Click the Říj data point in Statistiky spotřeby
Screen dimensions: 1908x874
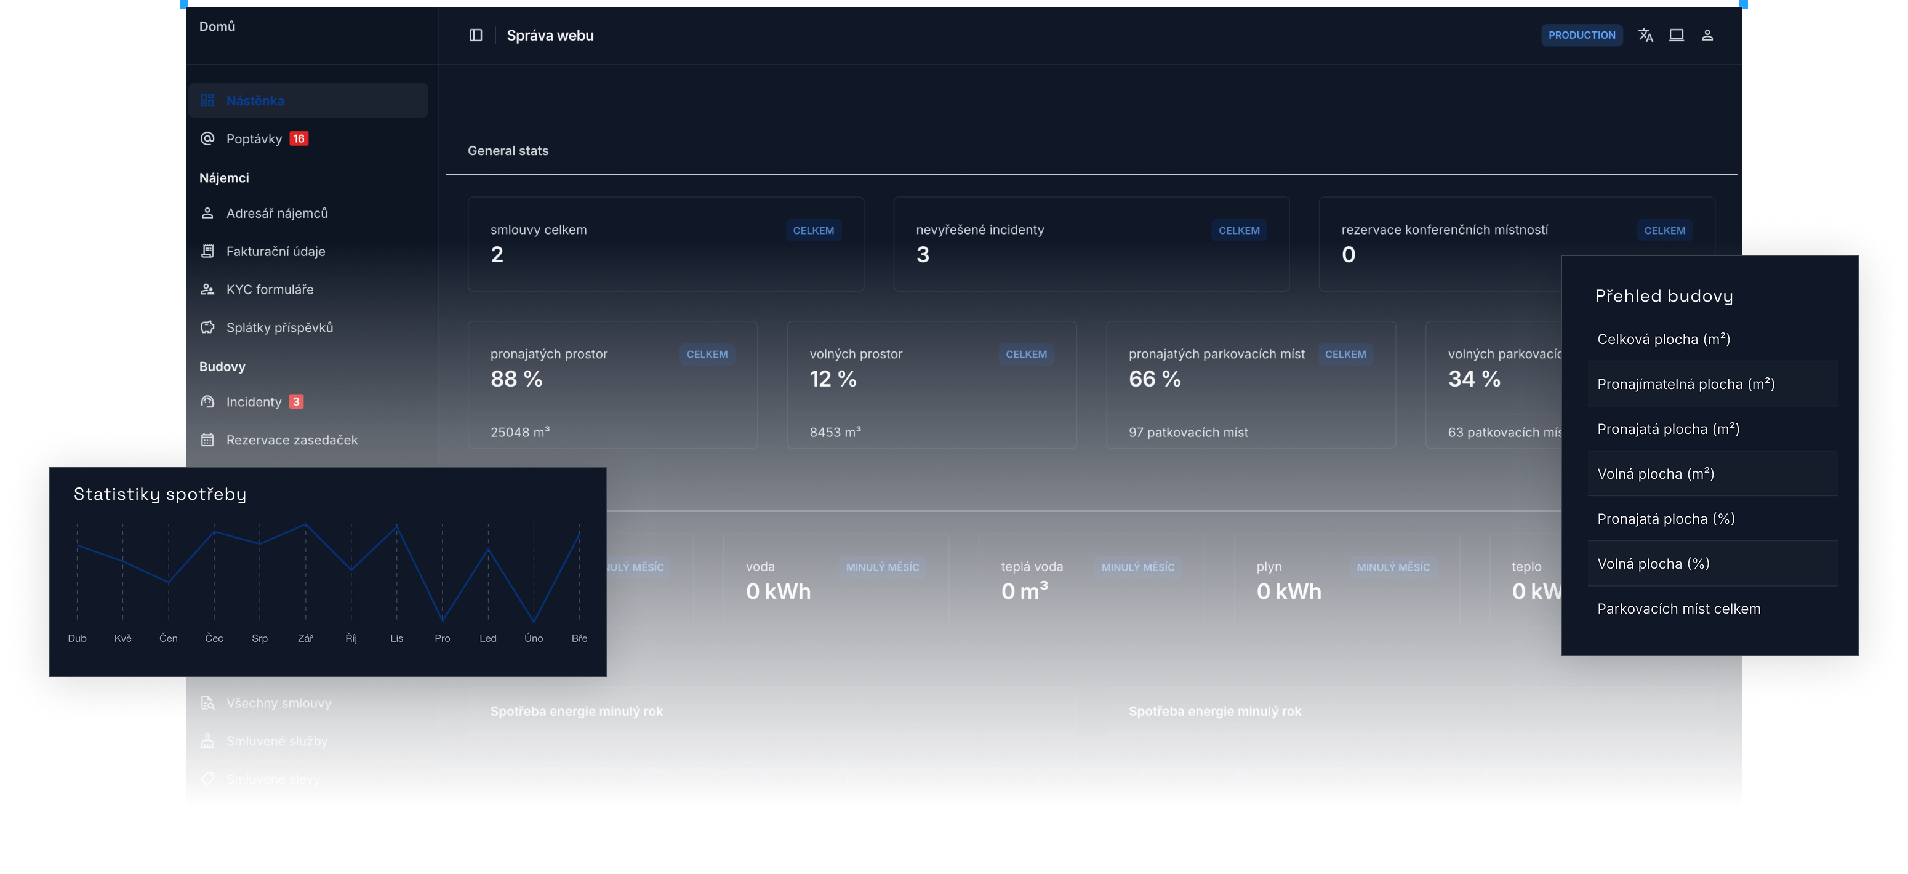click(x=351, y=569)
